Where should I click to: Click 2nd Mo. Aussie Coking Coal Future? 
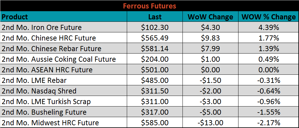click(x=59, y=59)
